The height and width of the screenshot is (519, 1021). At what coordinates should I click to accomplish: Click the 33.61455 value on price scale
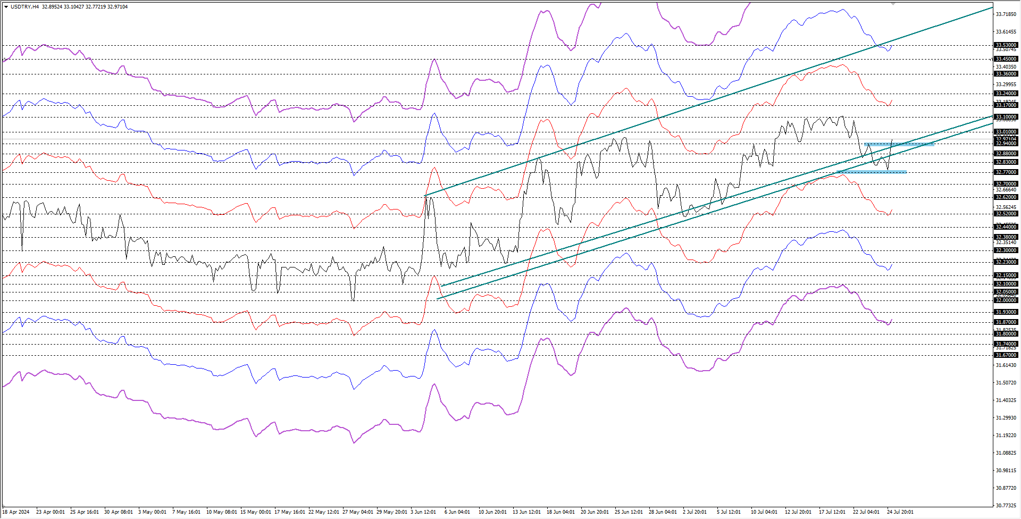click(x=1006, y=32)
